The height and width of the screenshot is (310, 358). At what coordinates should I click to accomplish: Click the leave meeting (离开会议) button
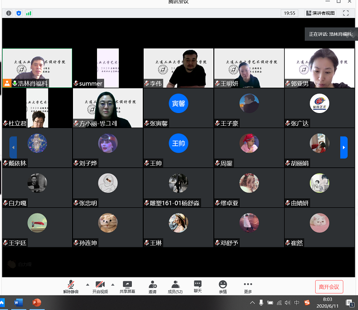(329, 286)
